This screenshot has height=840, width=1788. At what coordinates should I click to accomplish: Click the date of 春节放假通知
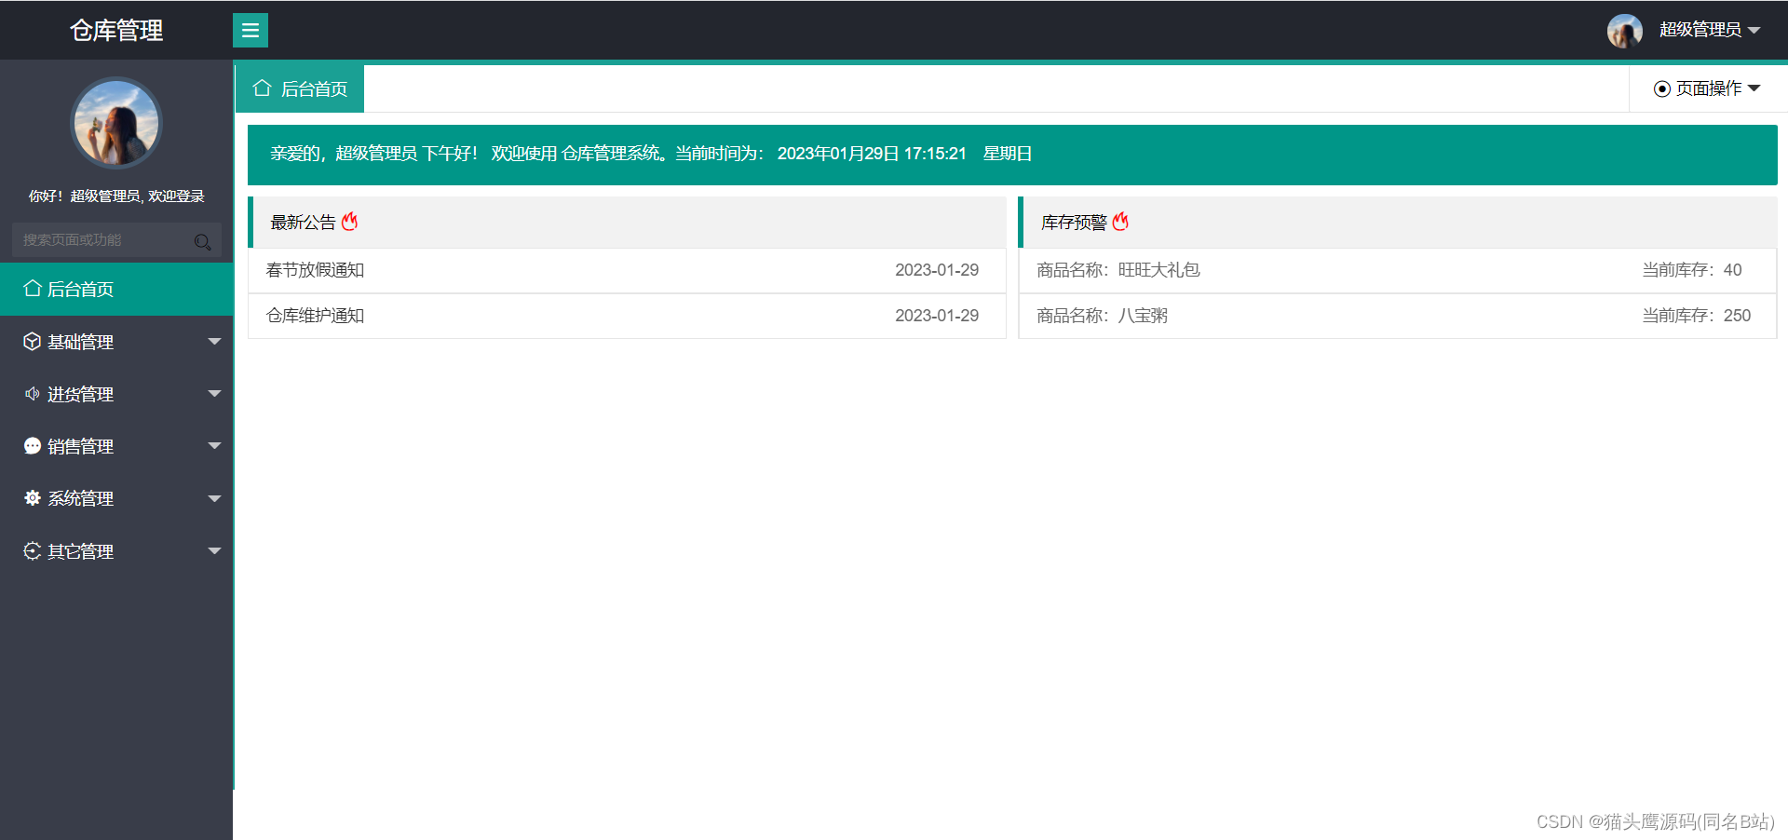[937, 270]
